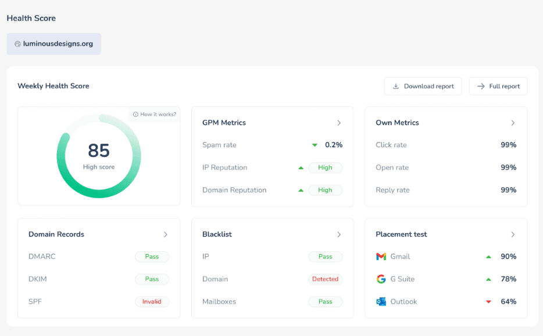Click the info icon near How it works

pyautogui.click(x=135, y=115)
